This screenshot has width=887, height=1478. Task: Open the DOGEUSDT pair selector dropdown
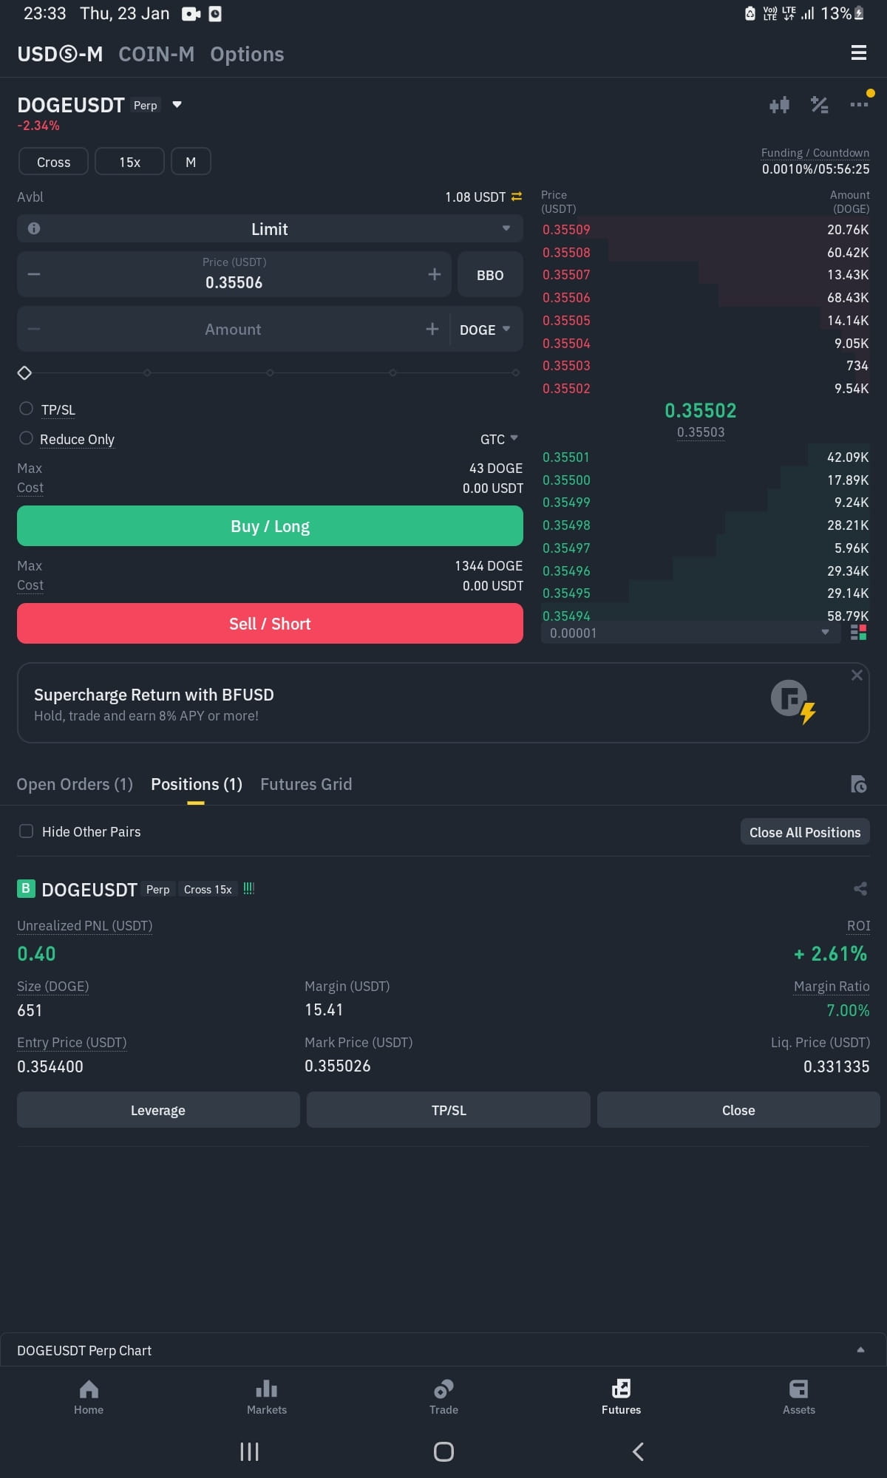coord(177,105)
